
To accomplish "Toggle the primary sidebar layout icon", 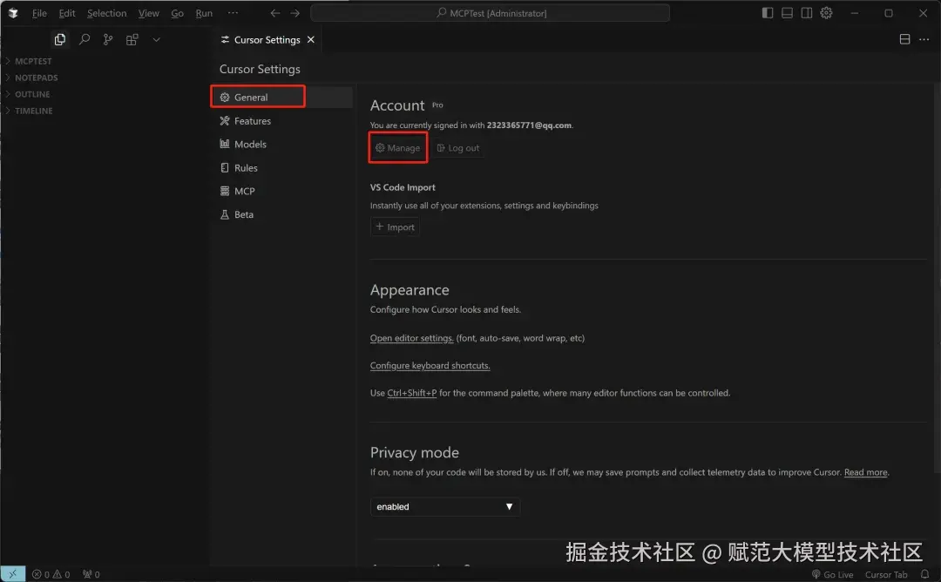I will point(768,12).
